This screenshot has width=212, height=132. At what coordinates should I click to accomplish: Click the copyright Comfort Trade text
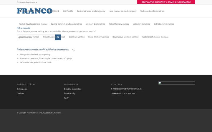click(39, 113)
